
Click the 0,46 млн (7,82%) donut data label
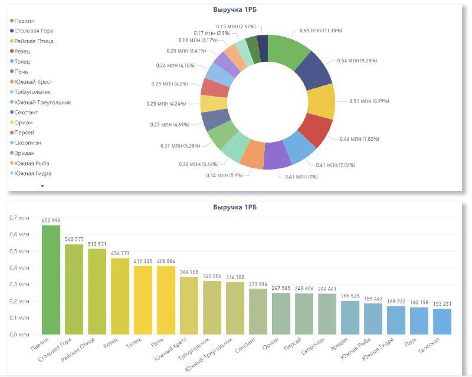[x=359, y=139]
